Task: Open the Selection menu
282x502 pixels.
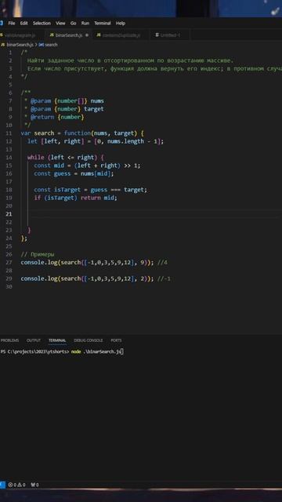Action: pyautogui.click(x=42, y=24)
